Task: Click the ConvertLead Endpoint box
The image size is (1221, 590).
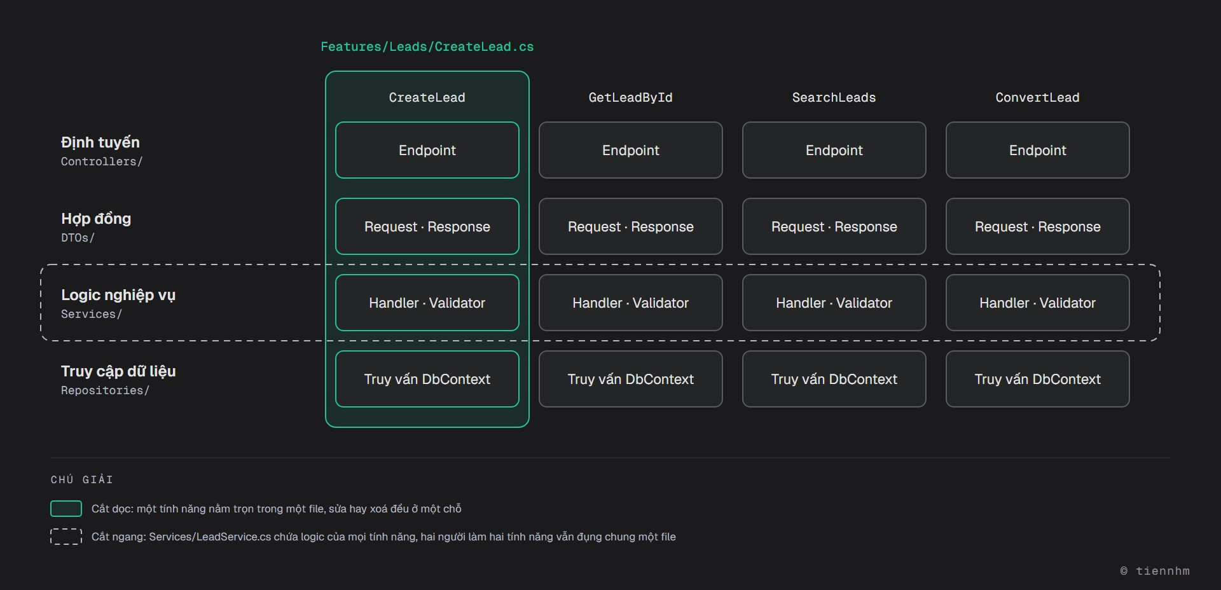Action: pos(1038,150)
